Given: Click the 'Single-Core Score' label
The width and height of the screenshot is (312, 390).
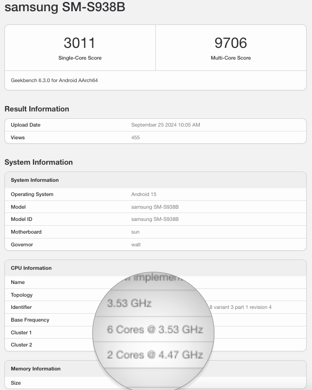Looking at the screenshot, I should [80, 58].
